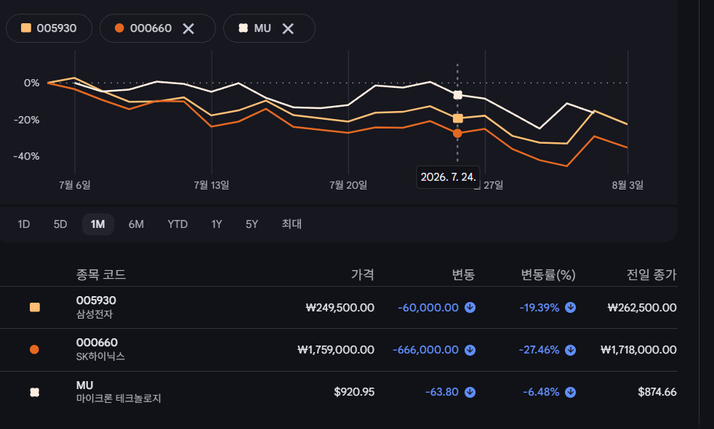Sort by 변동률(%) column header
Image resolution: width=714 pixels, height=429 pixels.
coord(548,274)
